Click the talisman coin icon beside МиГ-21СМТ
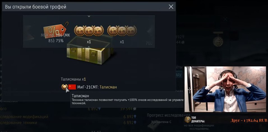 (x=64, y=87)
